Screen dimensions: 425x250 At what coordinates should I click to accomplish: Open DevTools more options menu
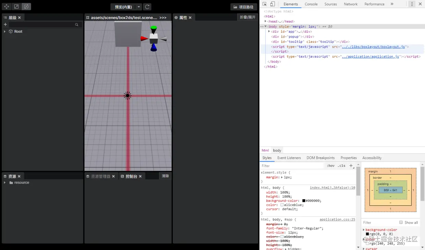(412, 4)
